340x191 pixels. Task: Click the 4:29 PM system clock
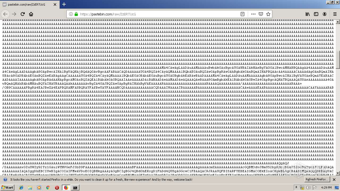pyautogui.click(x=326, y=188)
